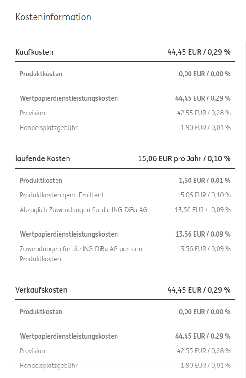
Task: Click Wertpapierdienstleistungskosten under Kaufkosten
Action: (x=69, y=98)
